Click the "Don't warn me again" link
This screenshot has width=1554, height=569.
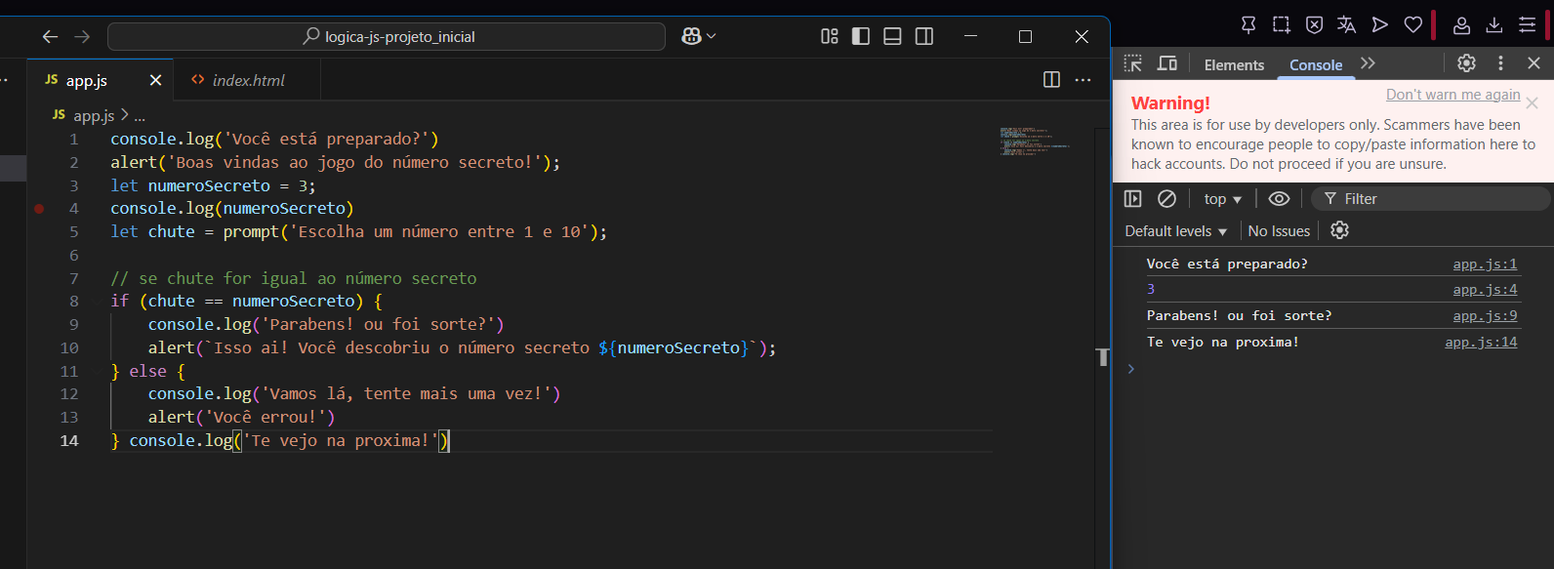tap(1453, 95)
